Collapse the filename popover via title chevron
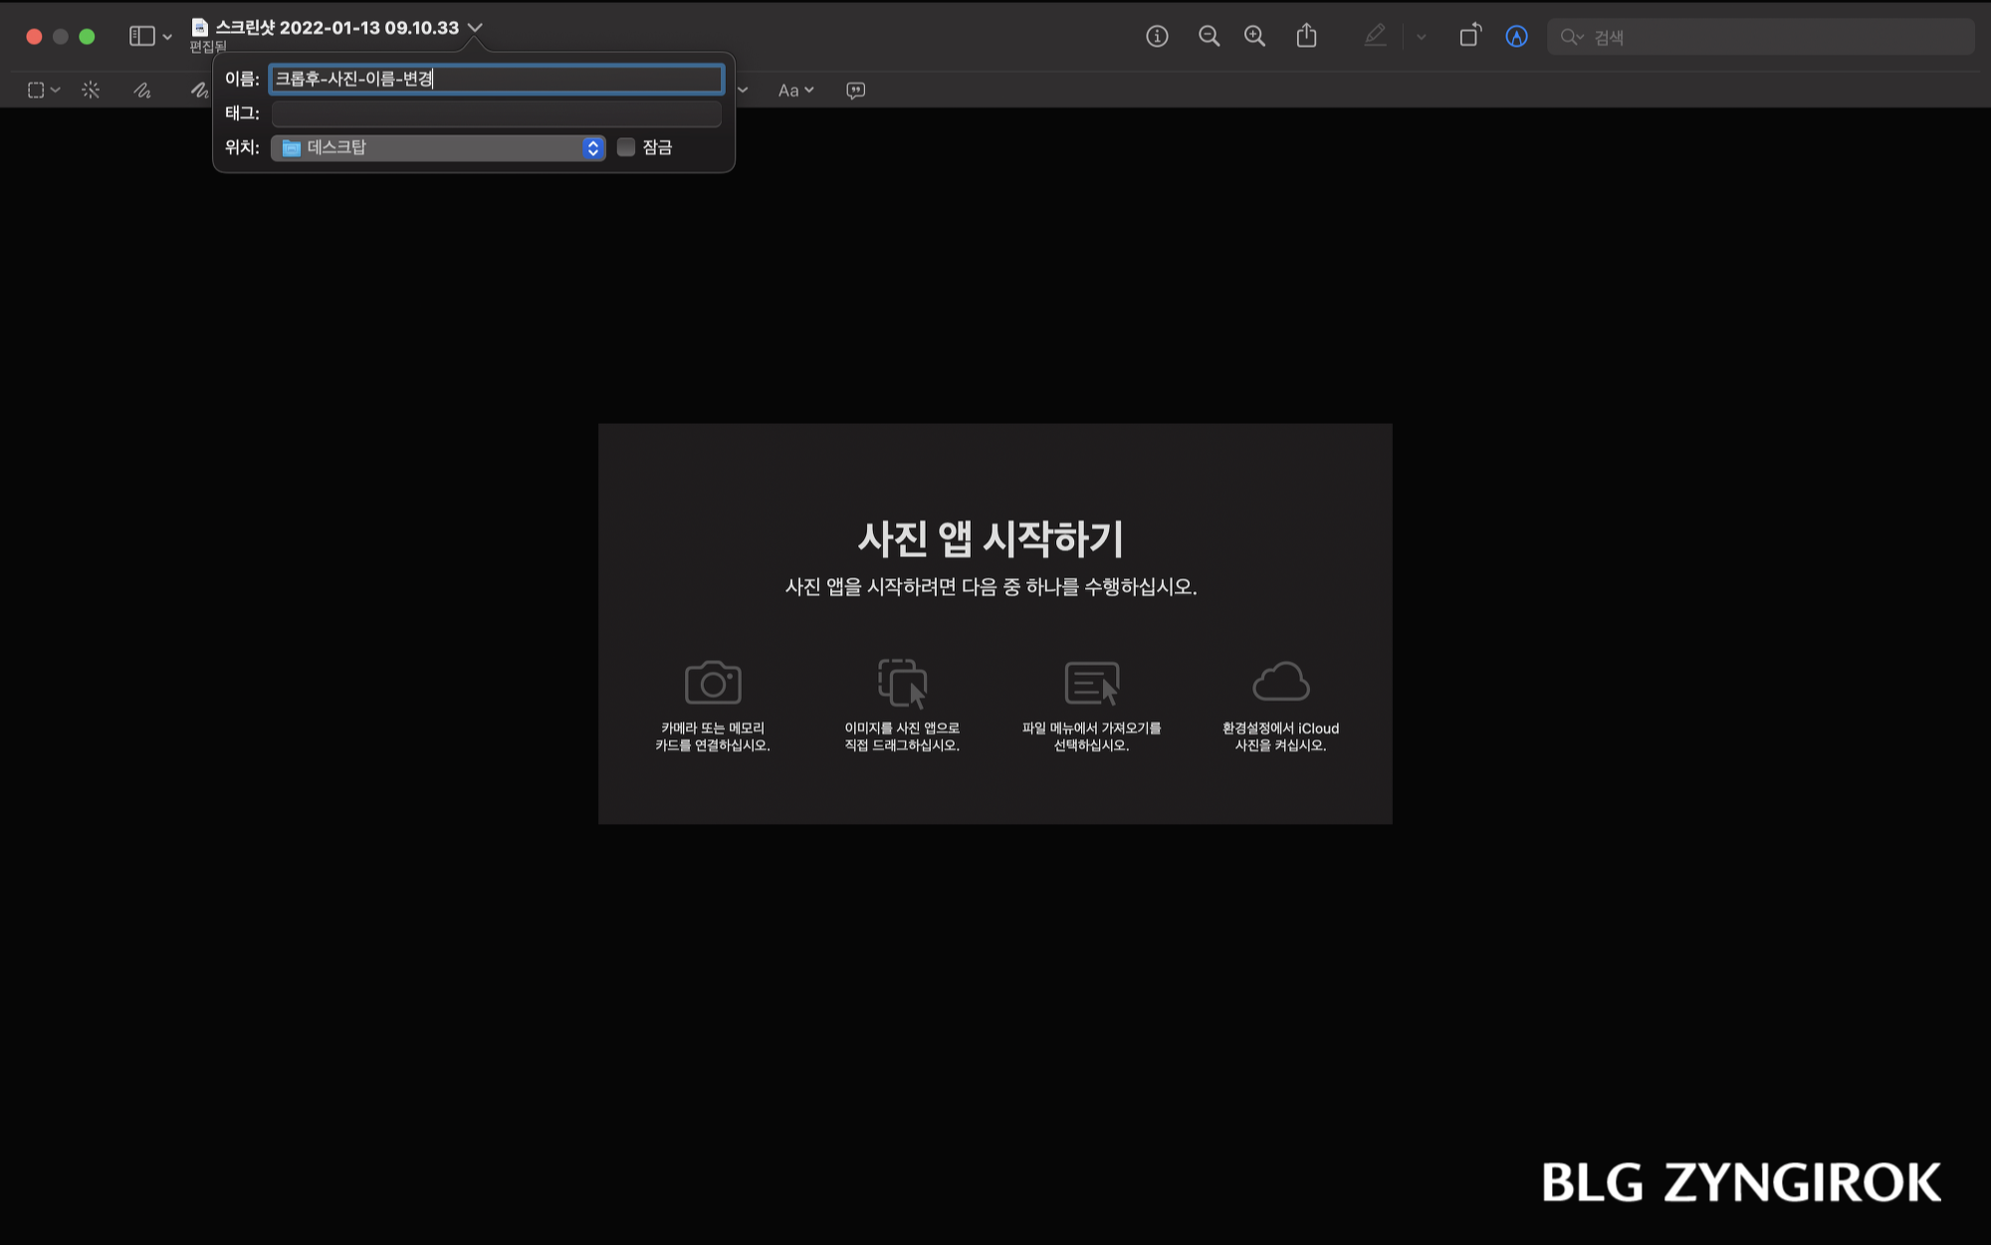 click(x=477, y=28)
